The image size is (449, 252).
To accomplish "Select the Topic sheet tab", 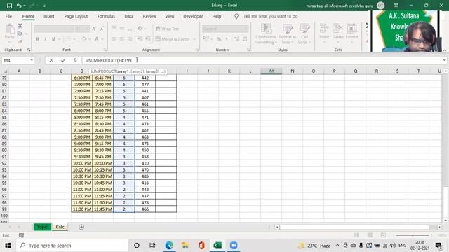I will [42, 227].
